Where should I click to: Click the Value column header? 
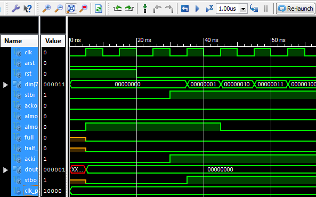tap(53, 41)
